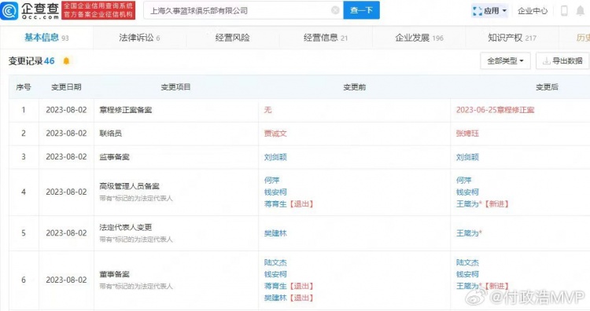Open 刘剑颖 in 监事备案 变更后 column
590x311 pixels.
point(467,157)
